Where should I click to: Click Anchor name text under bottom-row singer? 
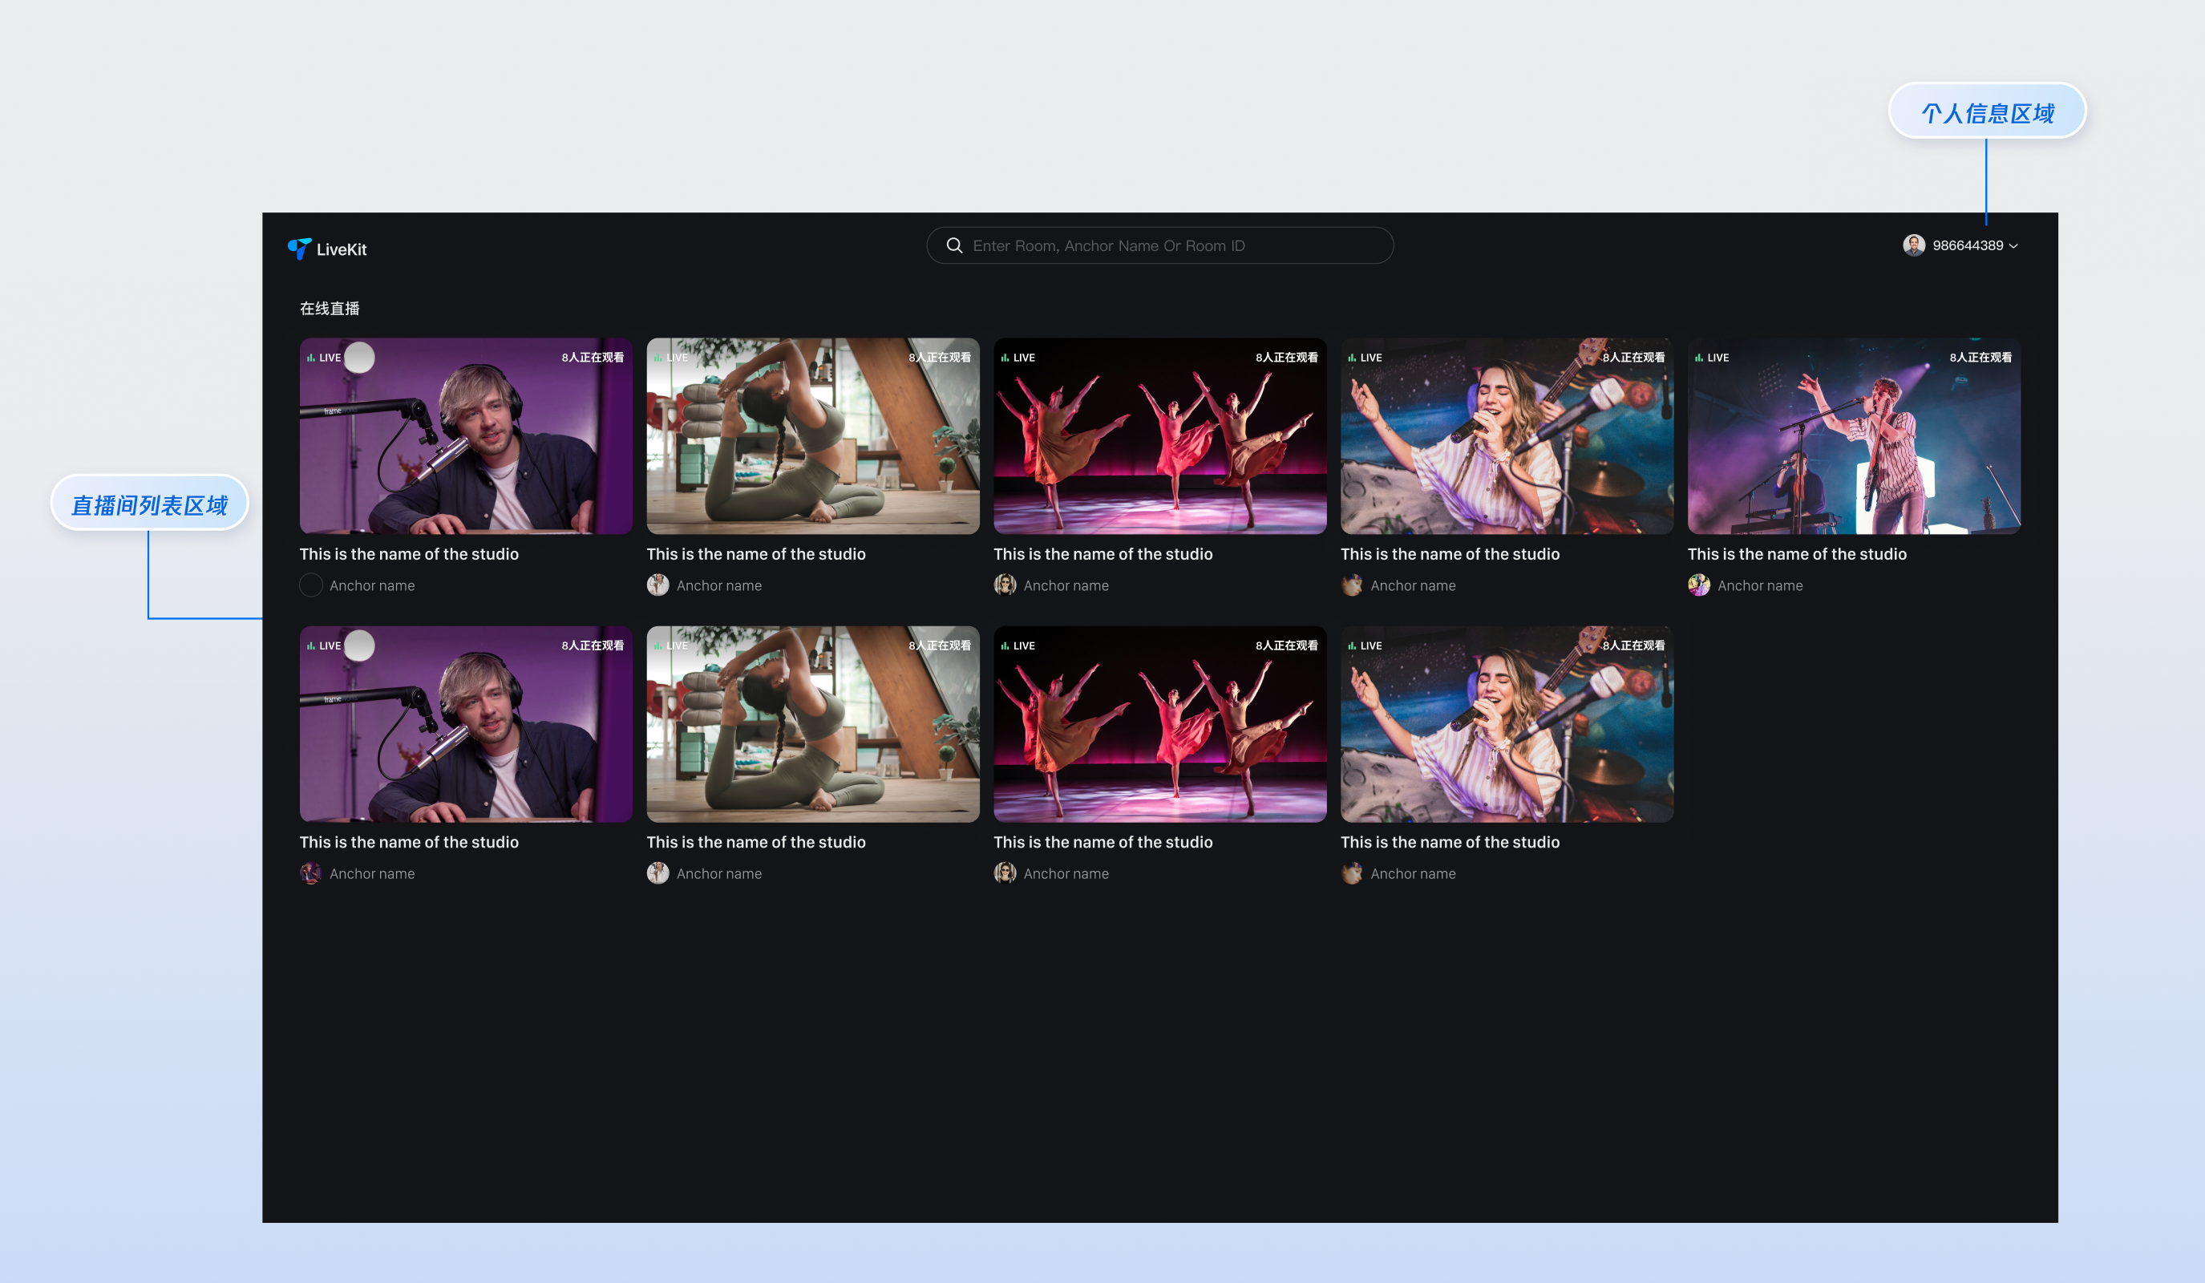coord(1412,873)
